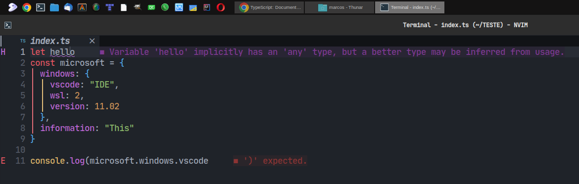
Task: Open the ruler and triangle drawing app
Action: (193, 7)
